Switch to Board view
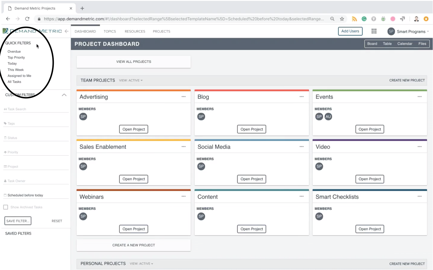This screenshot has height=270, width=433. (372, 44)
